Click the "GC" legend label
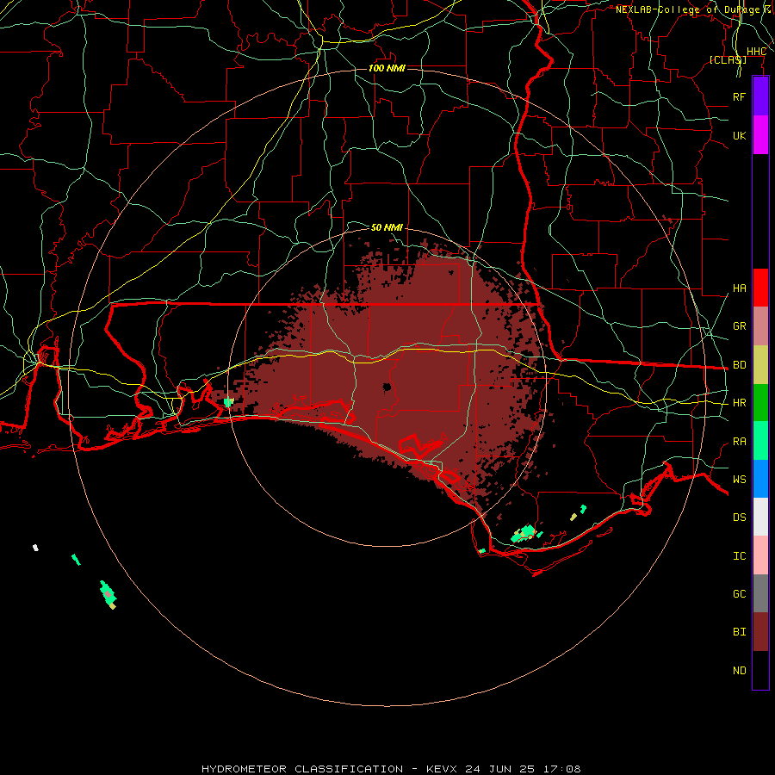 click(739, 594)
